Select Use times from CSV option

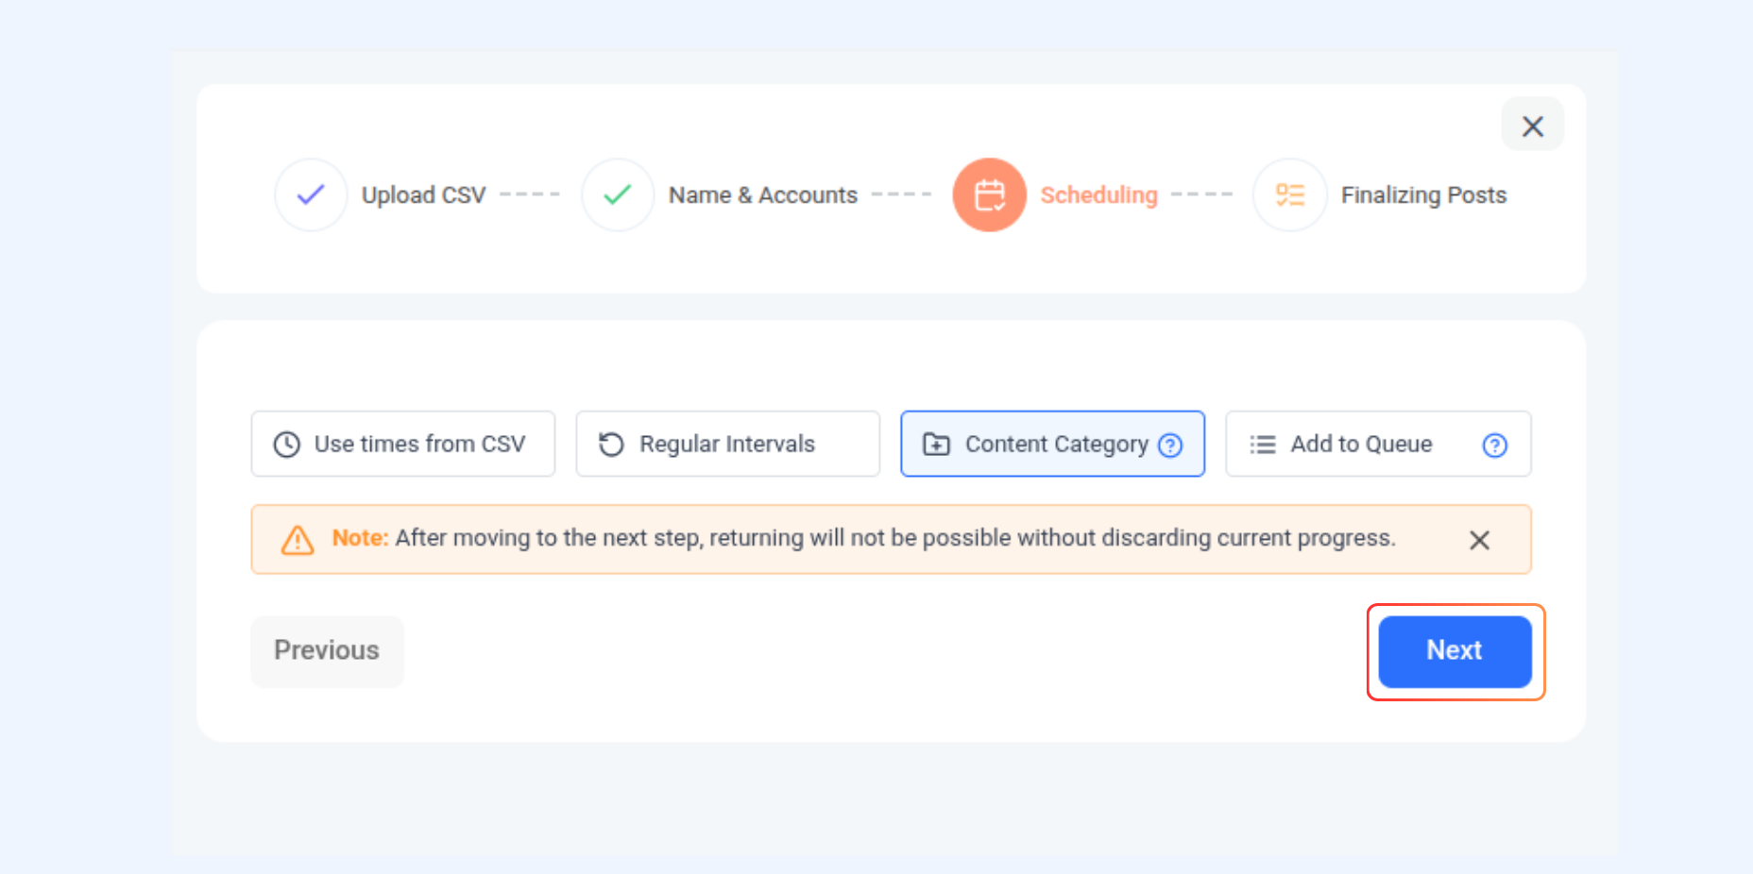403,444
